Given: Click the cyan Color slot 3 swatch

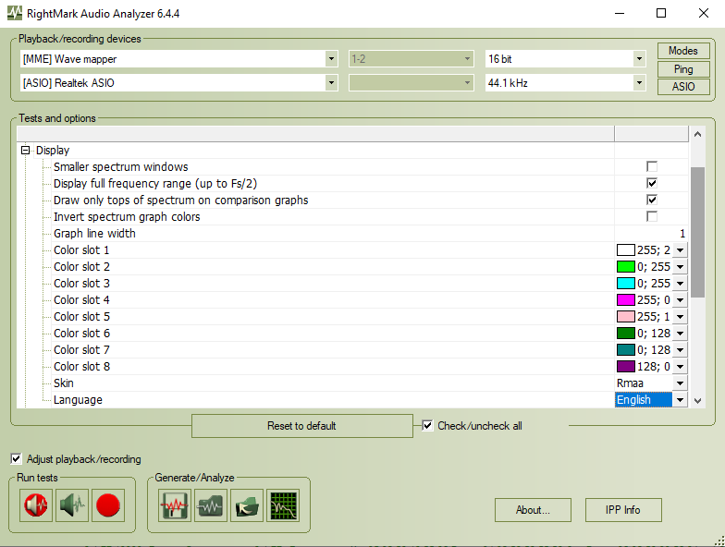Looking at the screenshot, I should 625,283.
